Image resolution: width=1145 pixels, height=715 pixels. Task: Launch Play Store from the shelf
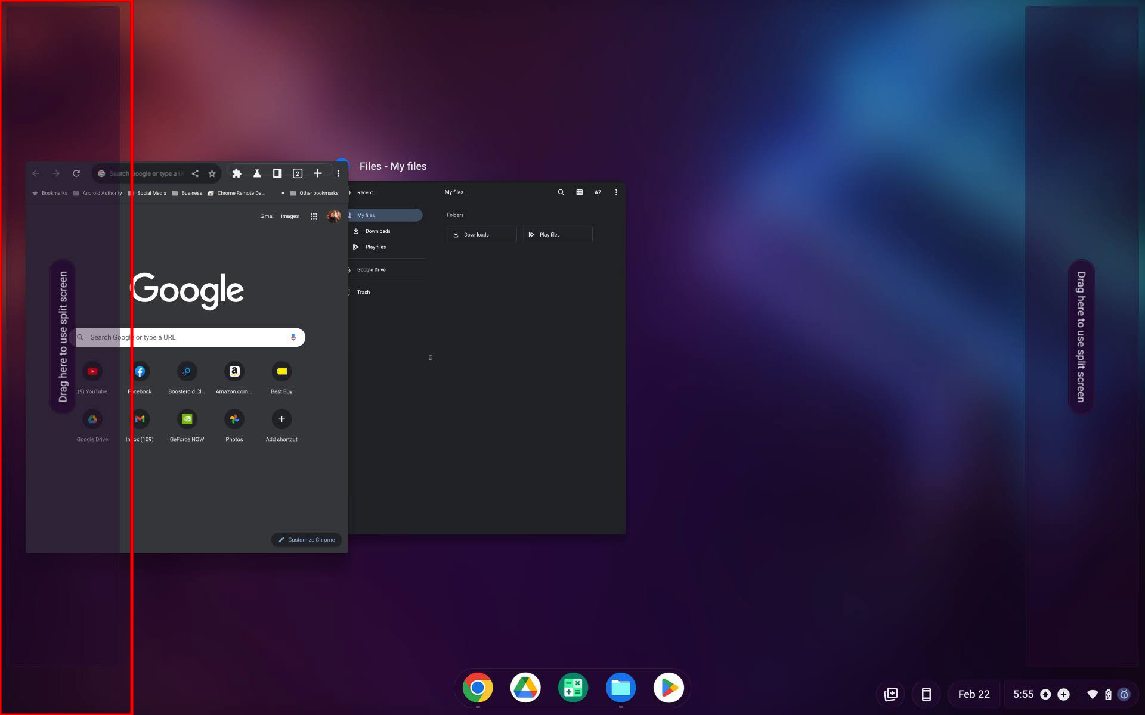tap(669, 688)
